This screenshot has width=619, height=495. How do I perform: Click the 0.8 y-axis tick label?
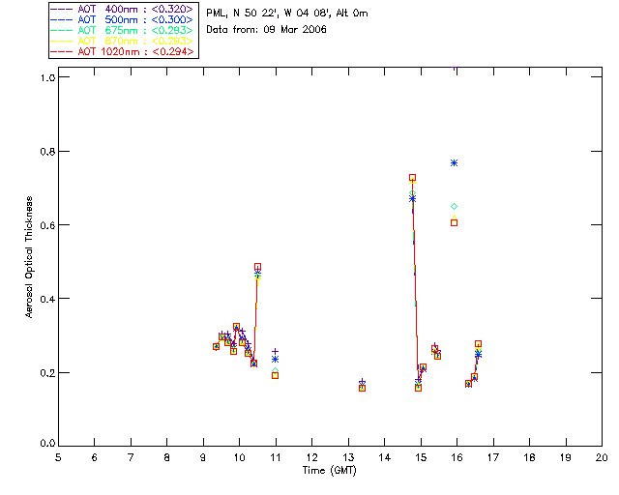point(47,152)
